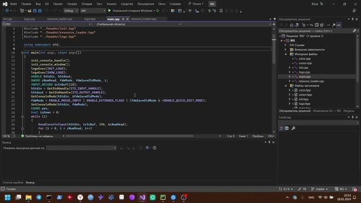Click the Solution Explorer vertical scrollbar
Viewport: 361px width, 203px height.
[x=358, y=60]
